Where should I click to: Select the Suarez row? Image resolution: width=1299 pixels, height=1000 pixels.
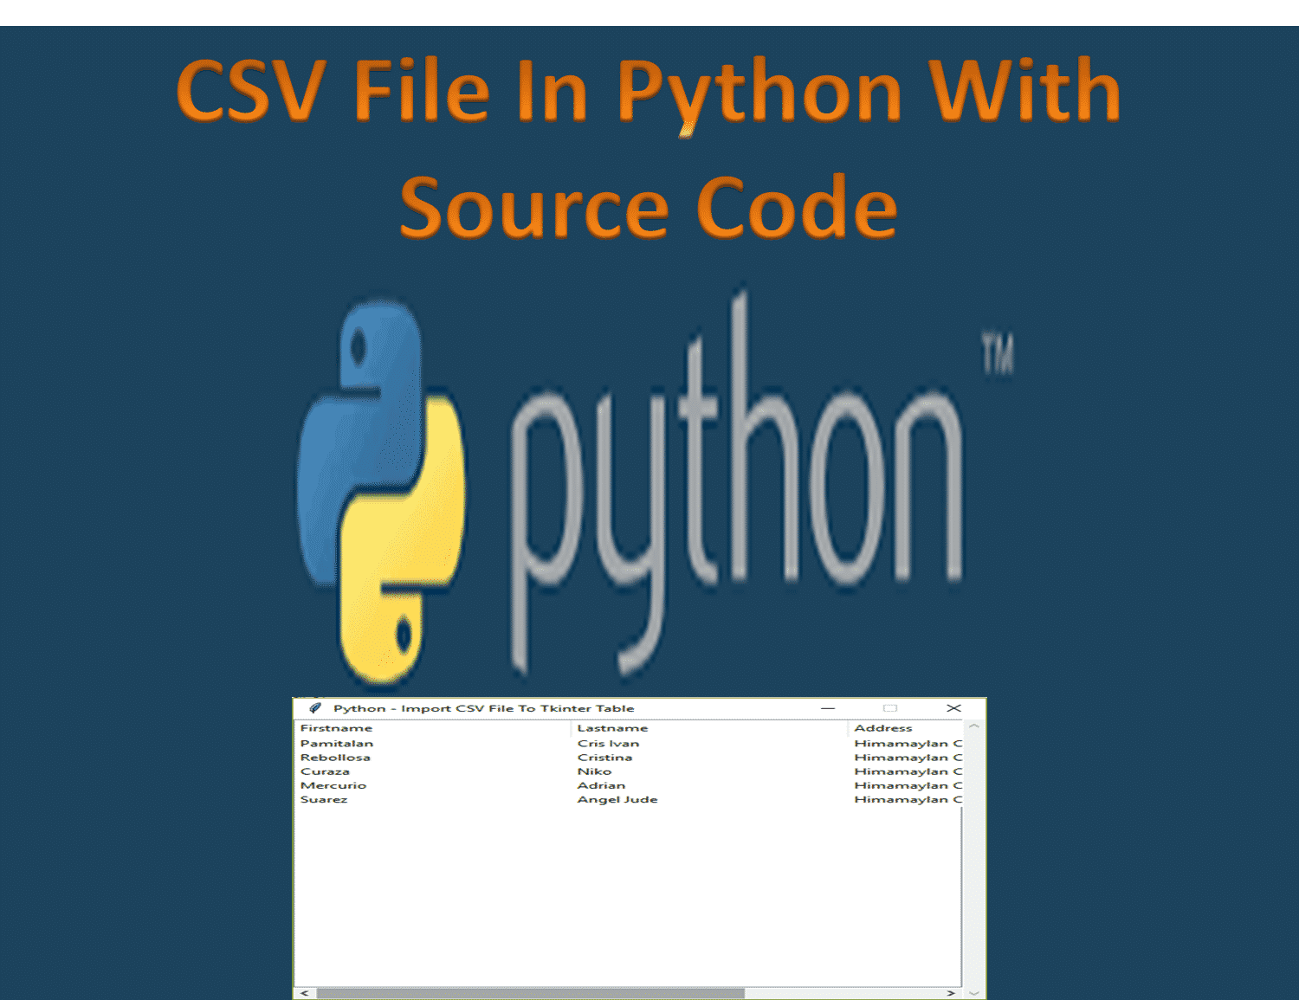[629, 799]
